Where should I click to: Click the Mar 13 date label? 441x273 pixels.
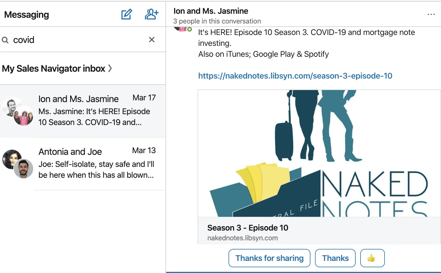pos(144,151)
